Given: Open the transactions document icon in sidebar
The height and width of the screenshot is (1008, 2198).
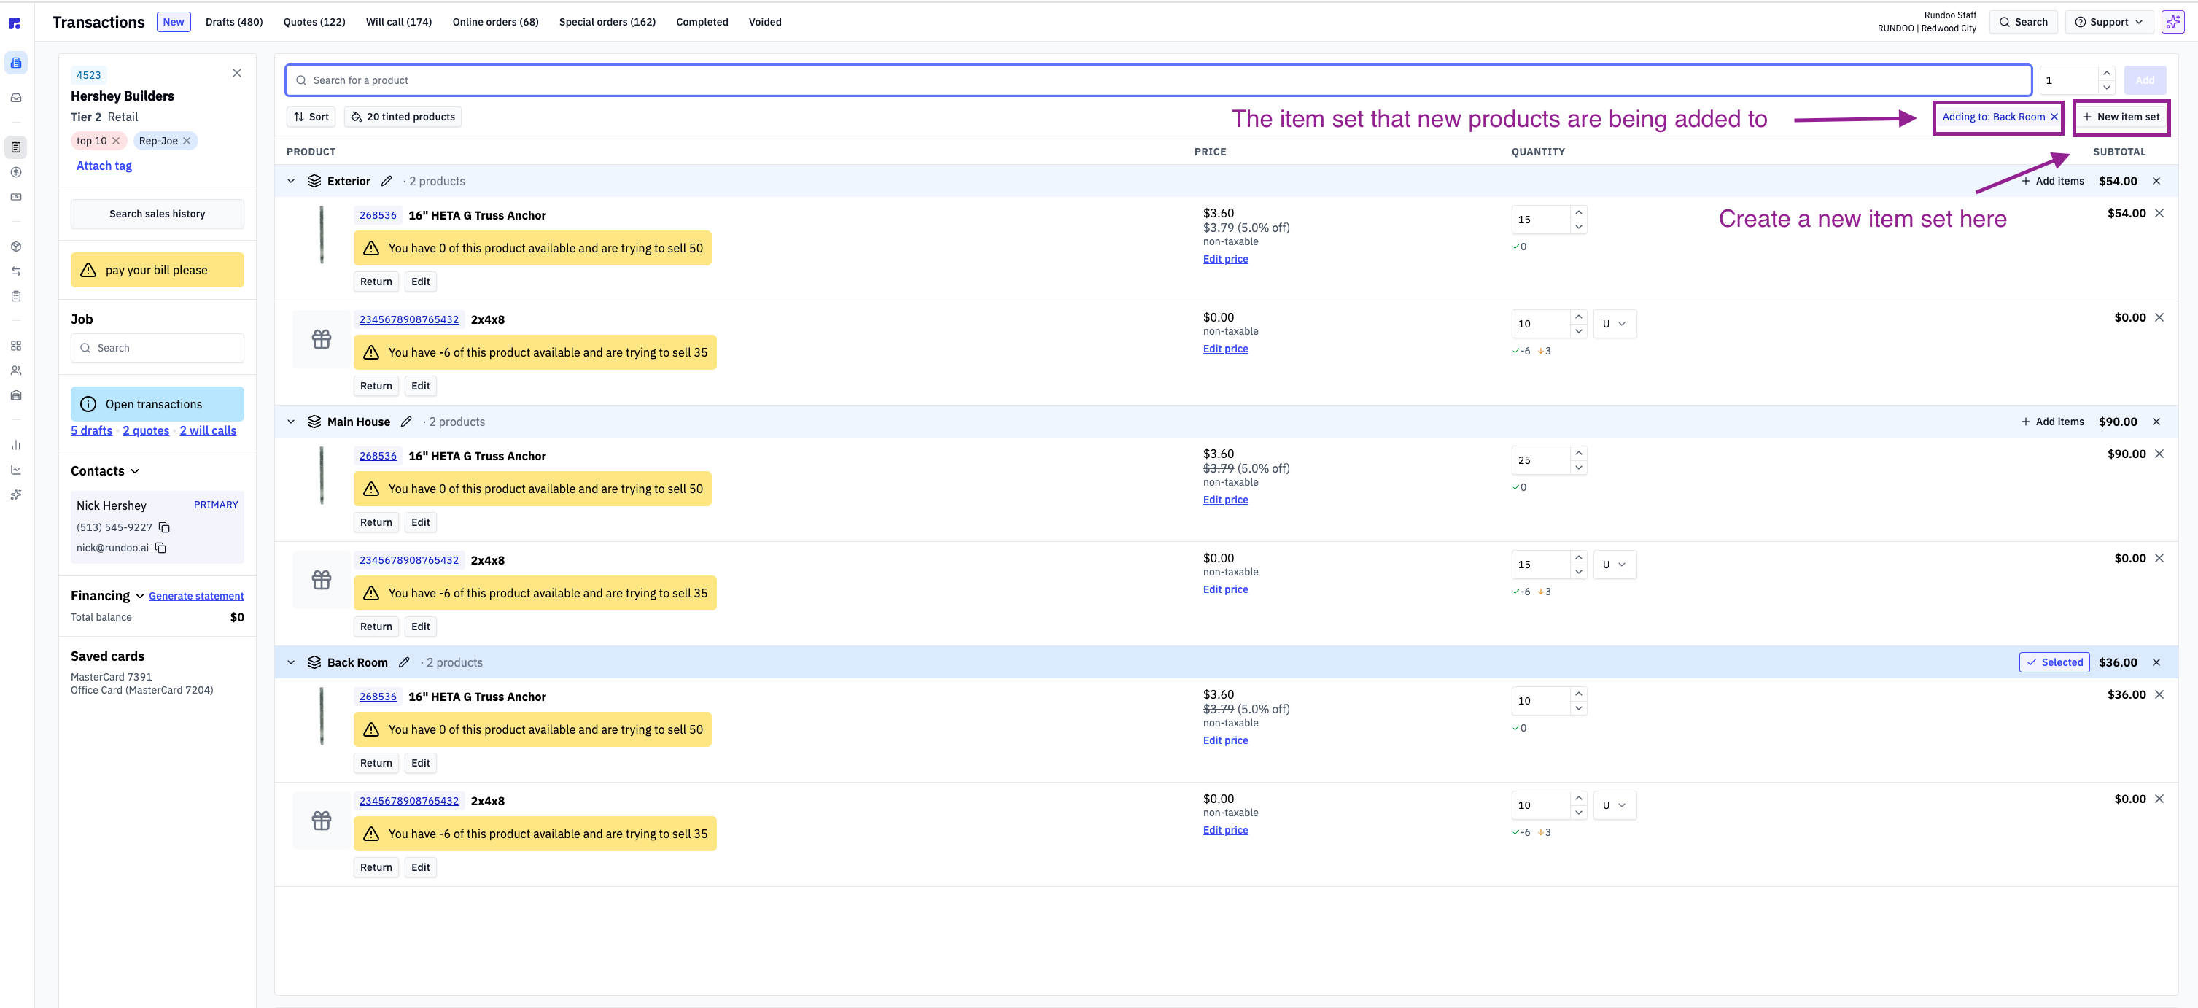Looking at the screenshot, I should (15, 147).
